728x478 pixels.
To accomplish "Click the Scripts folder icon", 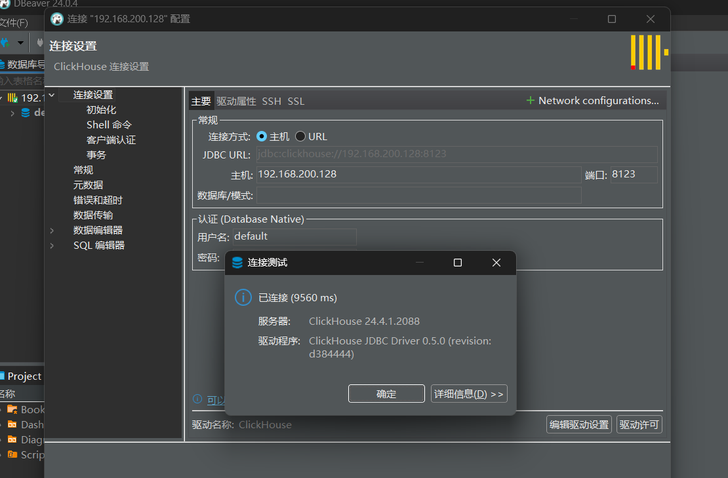I will (13, 454).
